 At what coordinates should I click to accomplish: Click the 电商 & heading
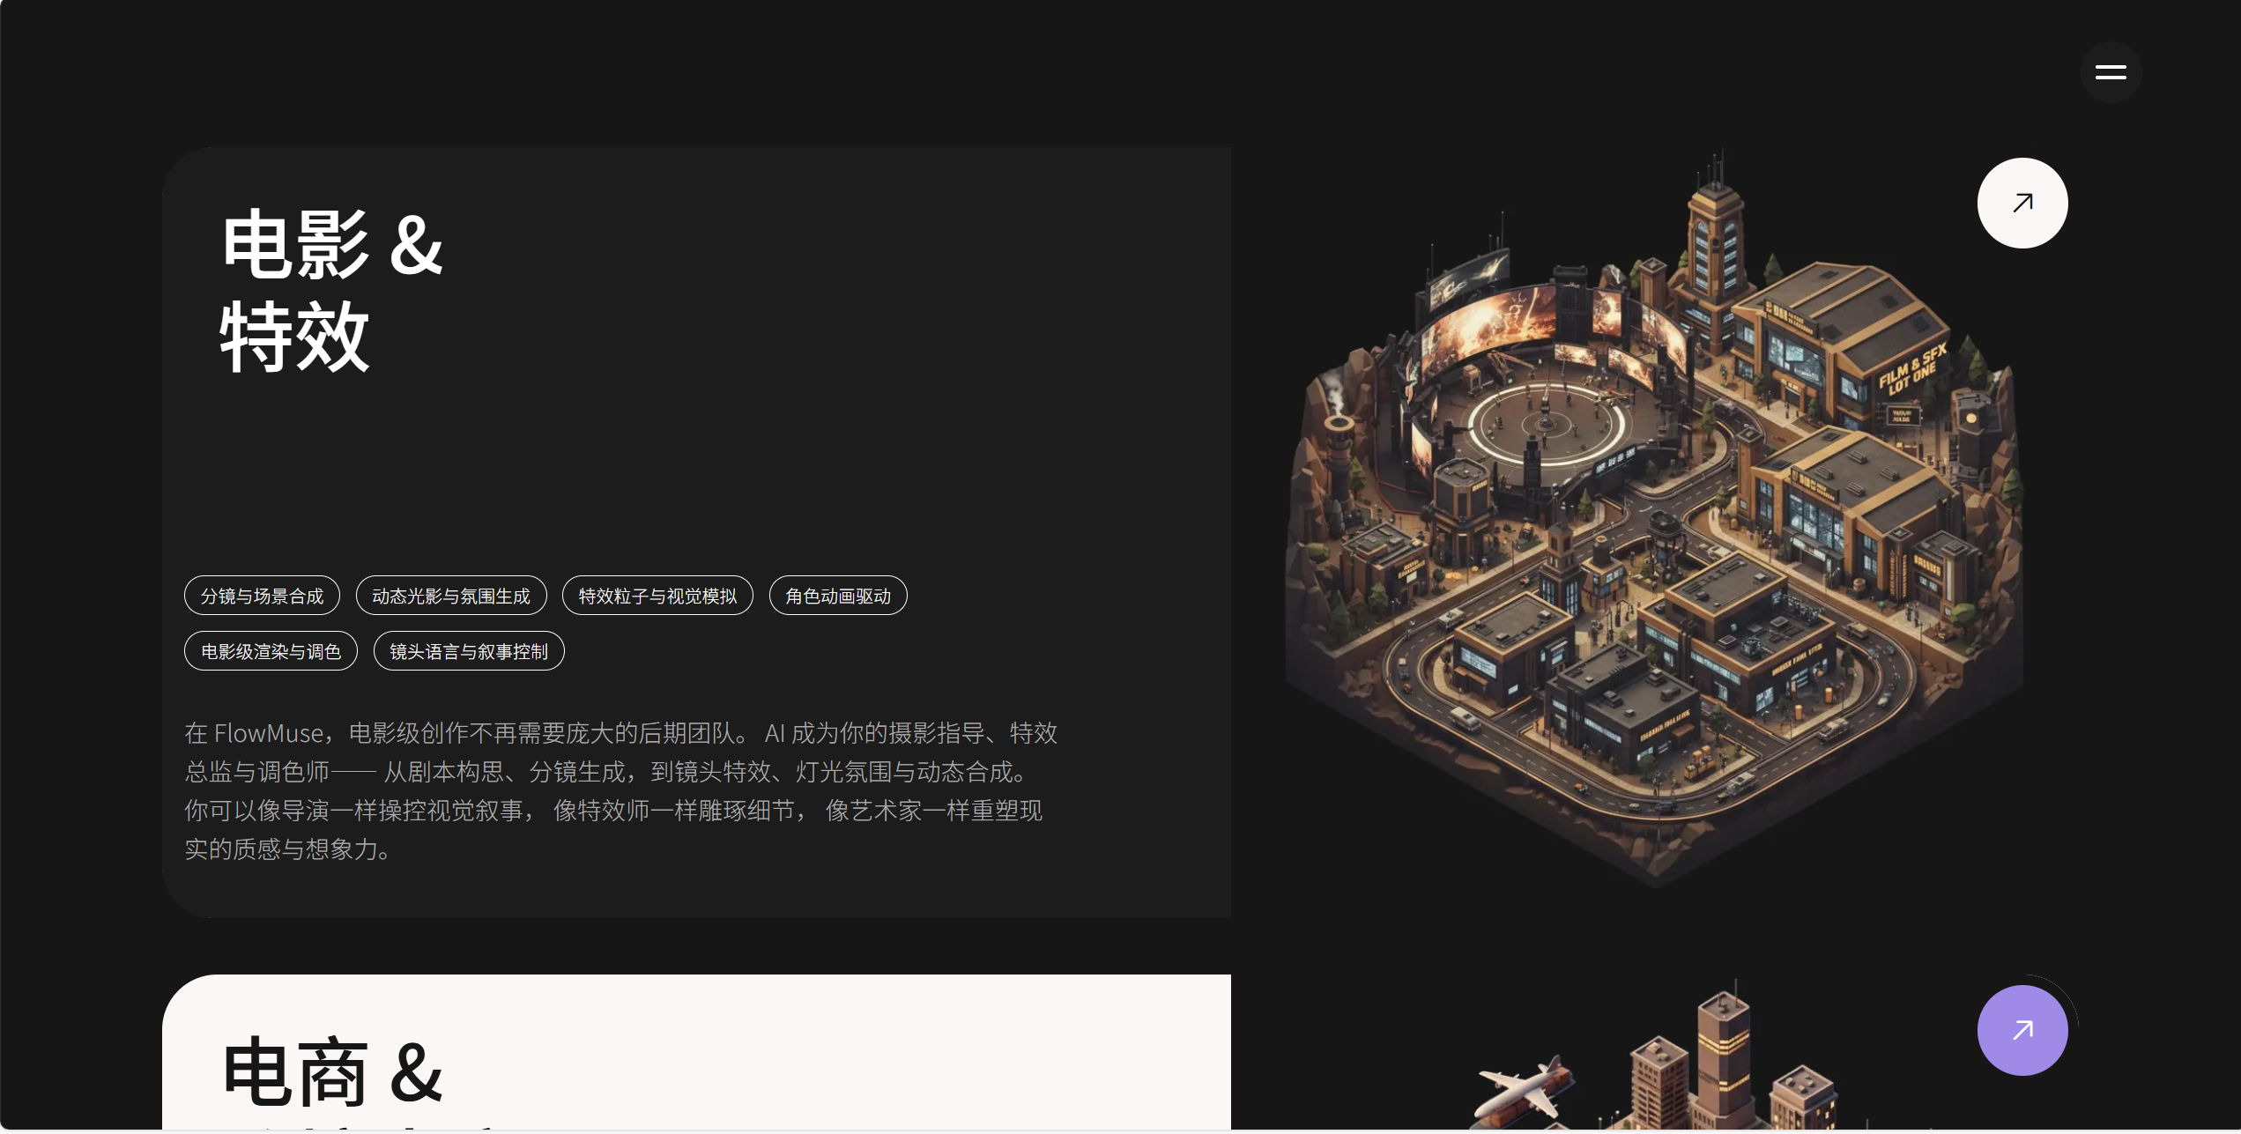332,1071
